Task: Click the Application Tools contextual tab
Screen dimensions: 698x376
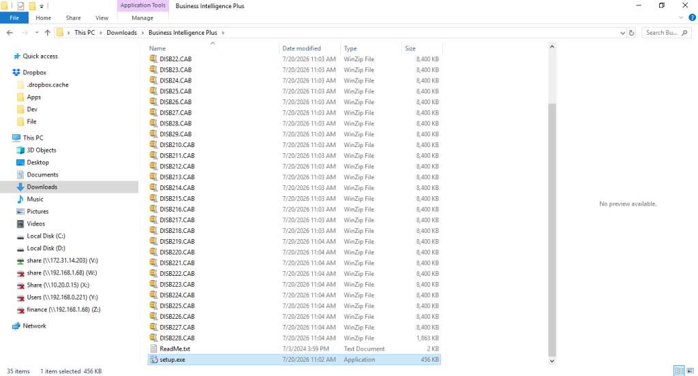Action: tap(143, 5)
